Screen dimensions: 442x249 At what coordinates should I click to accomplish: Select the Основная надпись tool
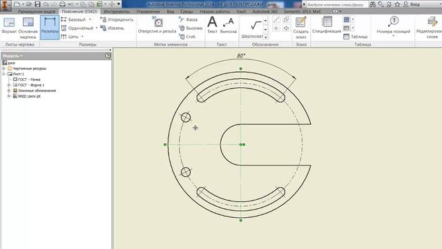pos(28,28)
